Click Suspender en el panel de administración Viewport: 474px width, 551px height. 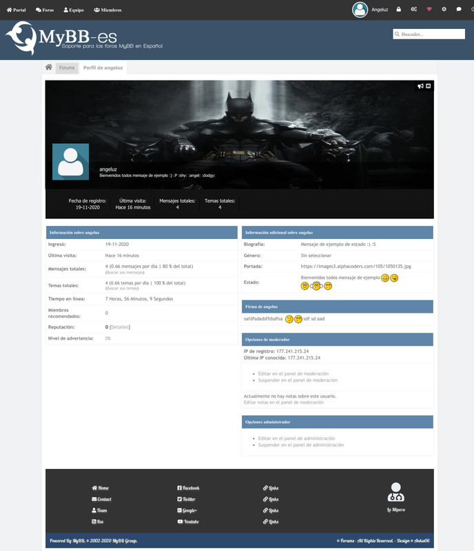(x=300, y=445)
